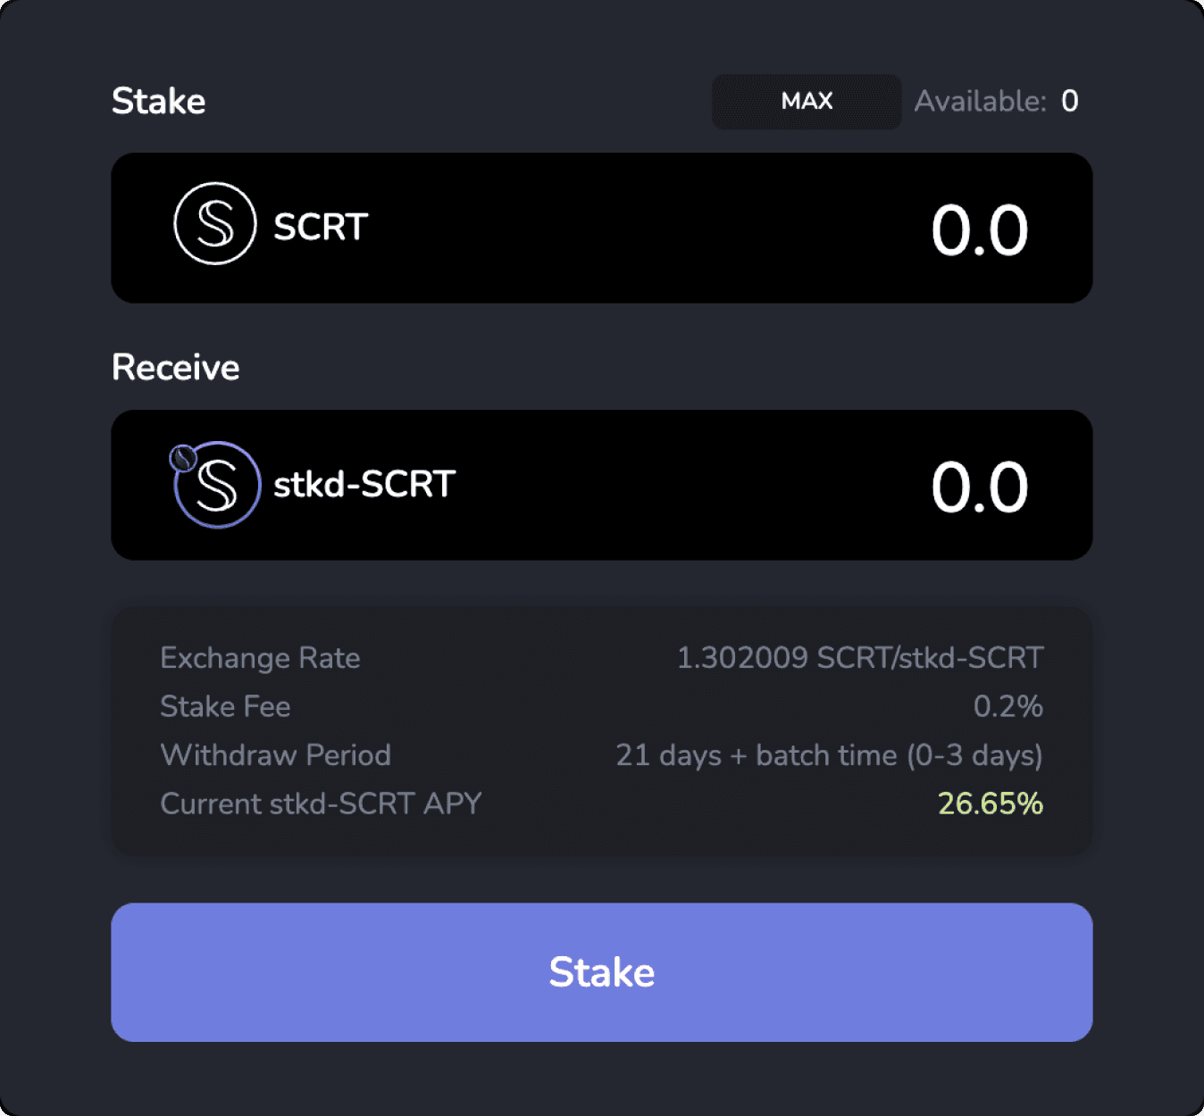This screenshot has width=1204, height=1116.
Task: Select the small satellite icon on stkd-SCRT logo
Action: pos(183,457)
